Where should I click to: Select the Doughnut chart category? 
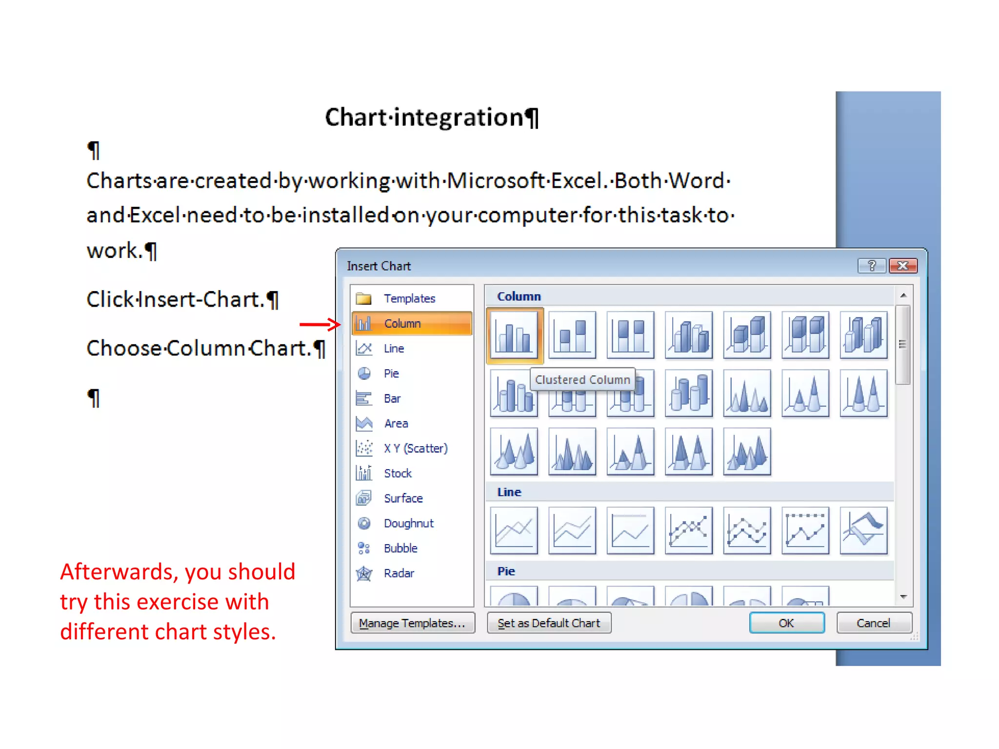[x=408, y=523]
